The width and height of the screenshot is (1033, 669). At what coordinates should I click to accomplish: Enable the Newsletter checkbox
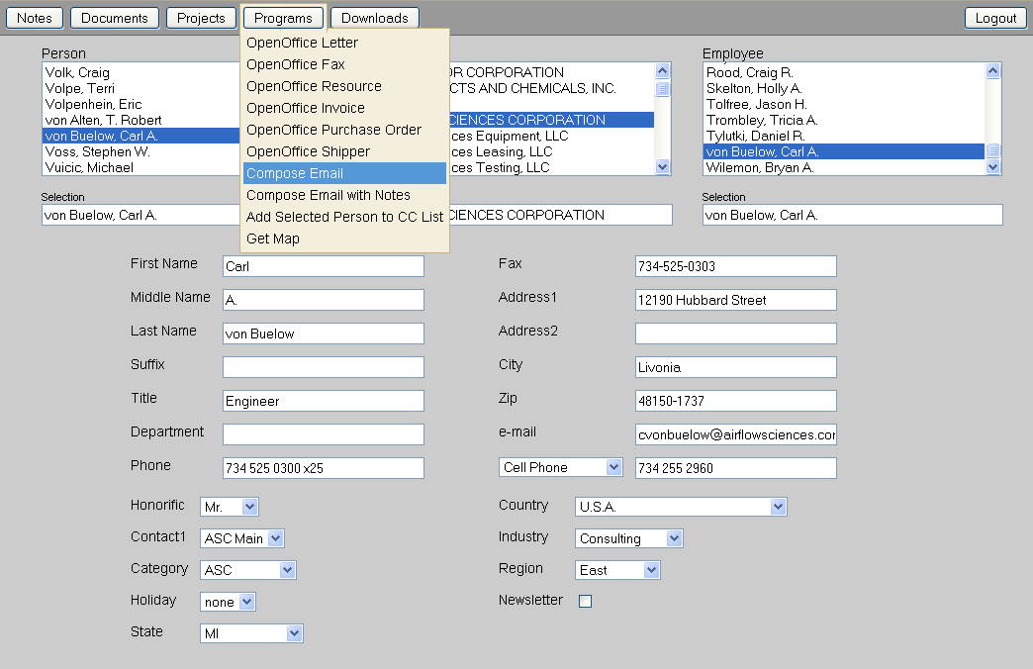585,601
